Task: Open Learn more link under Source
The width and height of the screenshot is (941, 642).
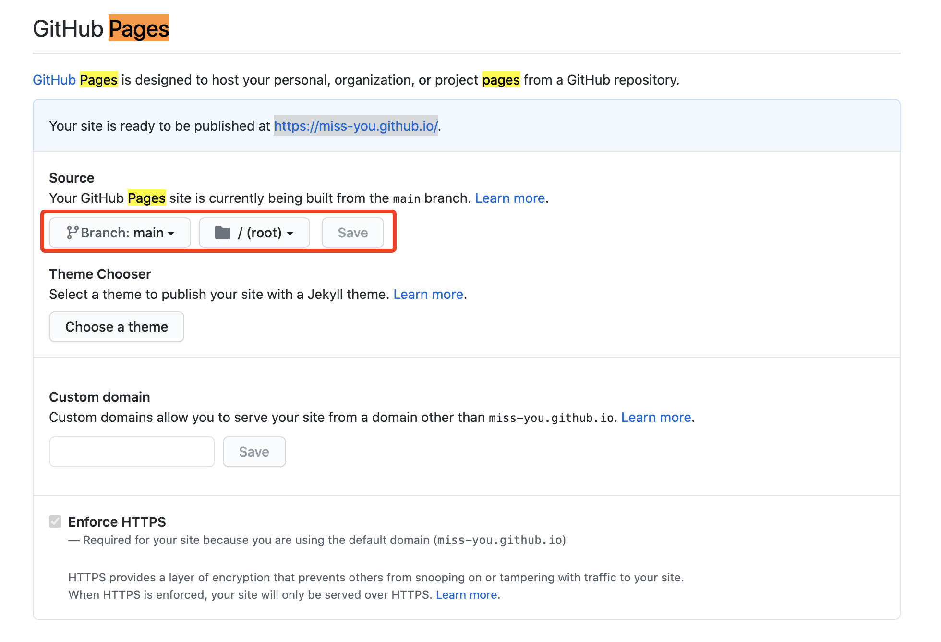Action: (x=510, y=198)
